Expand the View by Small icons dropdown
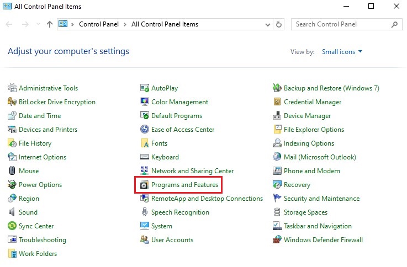 tap(342, 52)
